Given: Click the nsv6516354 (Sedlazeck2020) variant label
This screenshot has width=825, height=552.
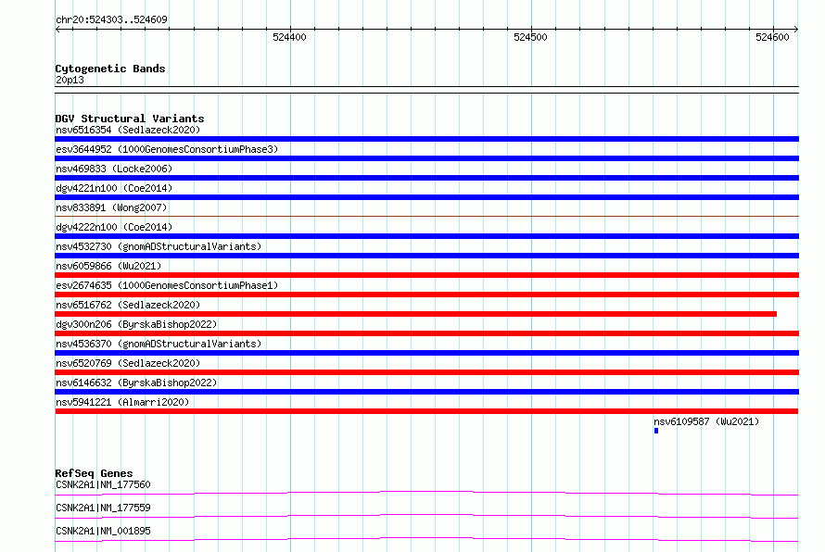Looking at the screenshot, I should pyautogui.click(x=128, y=130).
